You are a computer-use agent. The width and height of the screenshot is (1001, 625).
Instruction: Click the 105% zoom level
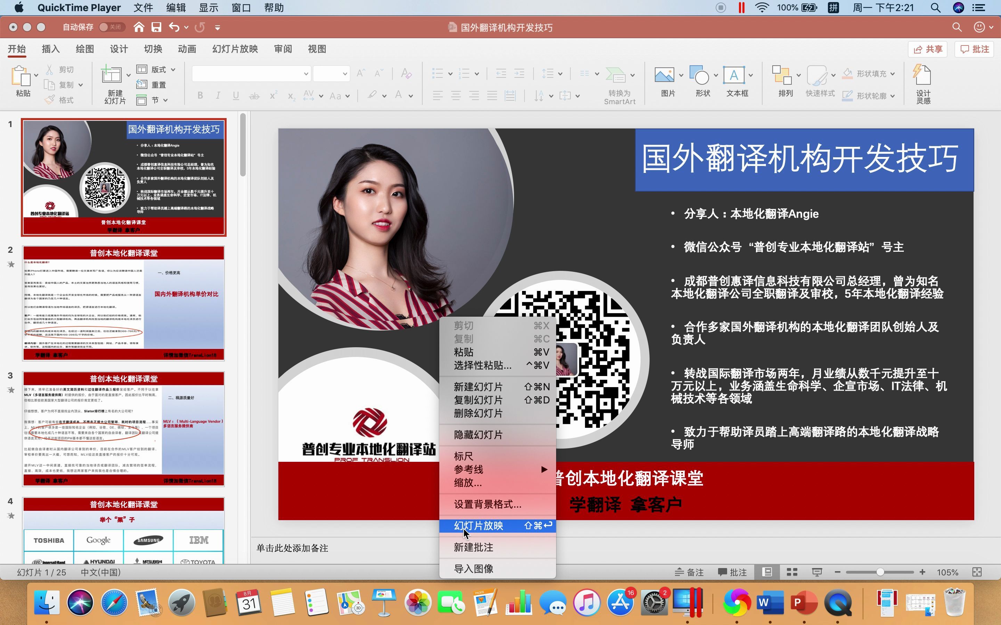947,573
